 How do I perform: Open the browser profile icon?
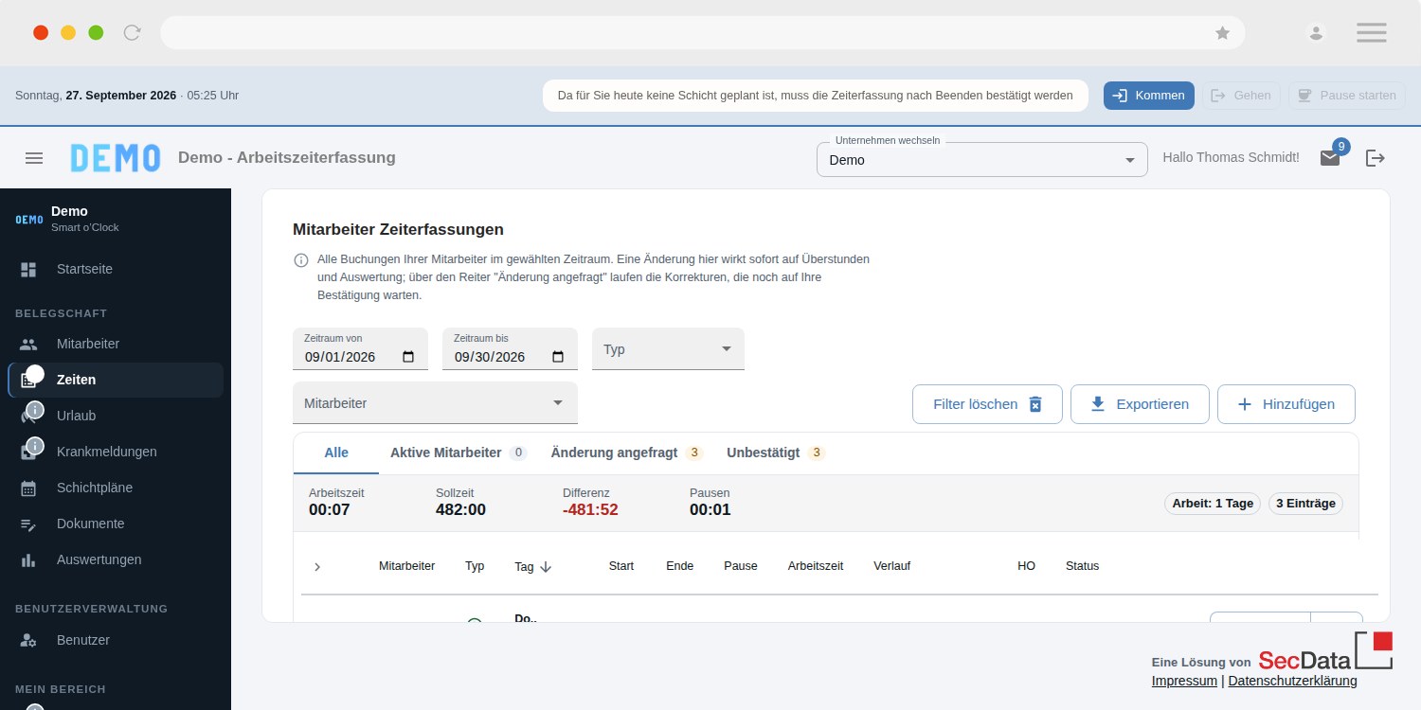[1316, 33]
